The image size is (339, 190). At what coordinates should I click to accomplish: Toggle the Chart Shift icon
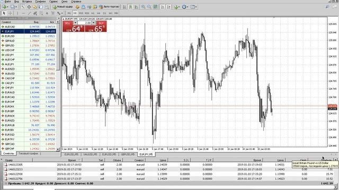click(x=168, y=7)
